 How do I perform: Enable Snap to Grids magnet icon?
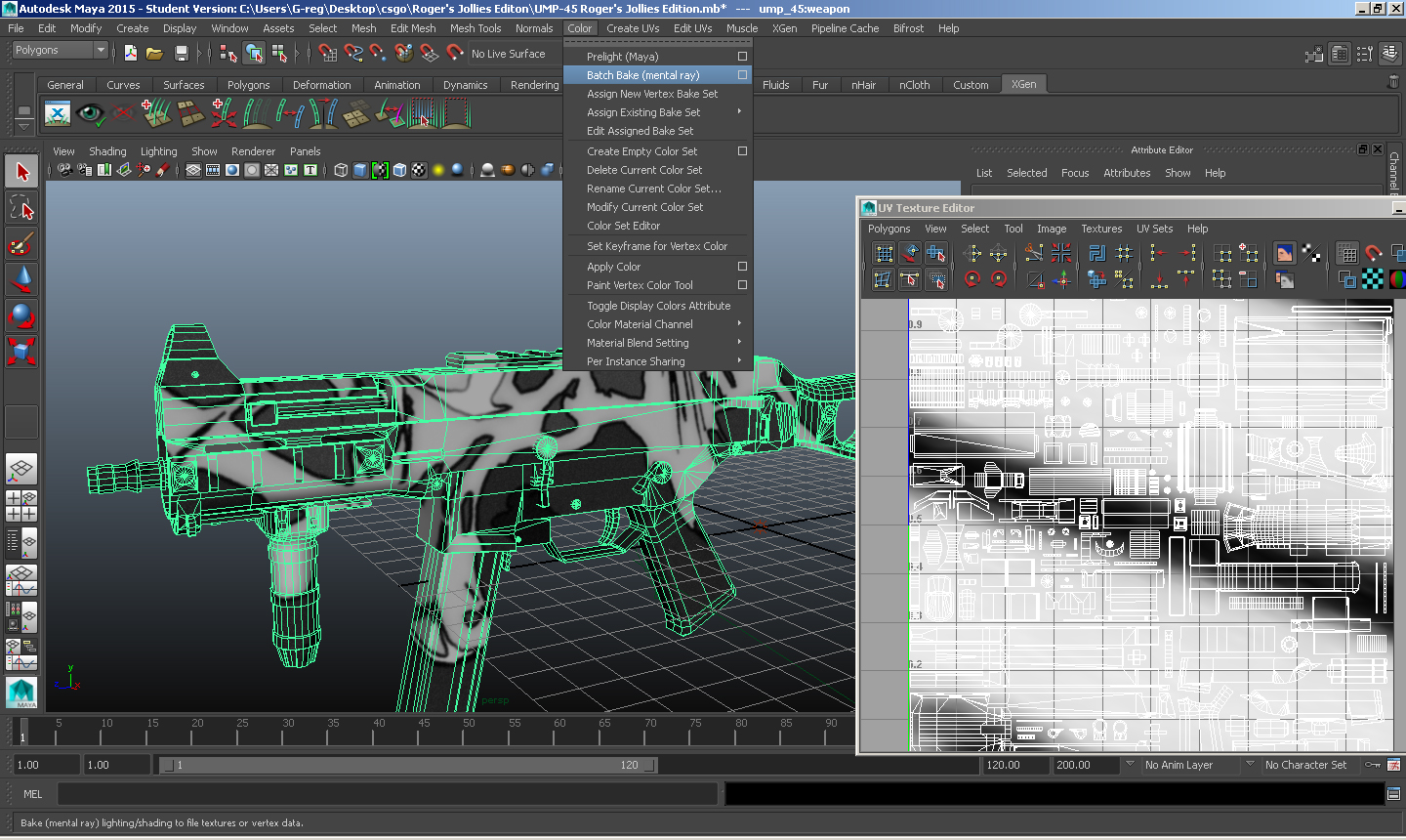[328, 53]
